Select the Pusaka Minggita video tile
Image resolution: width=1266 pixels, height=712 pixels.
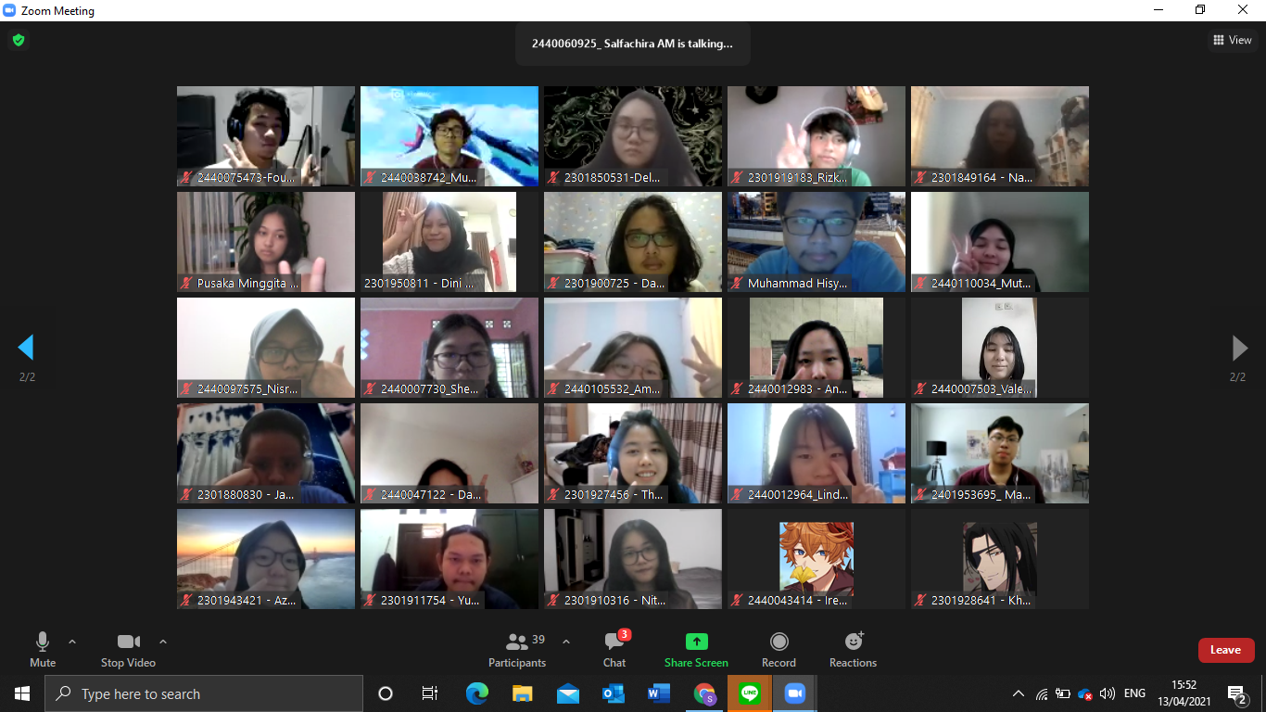click(x=266, y=242)
